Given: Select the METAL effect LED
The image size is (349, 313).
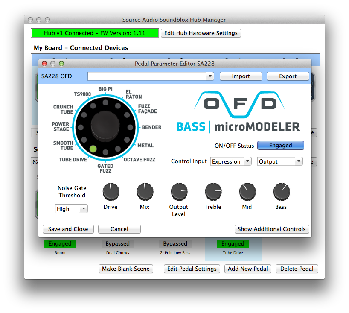Looking at the screenshot, I should (x=127, y=140).
